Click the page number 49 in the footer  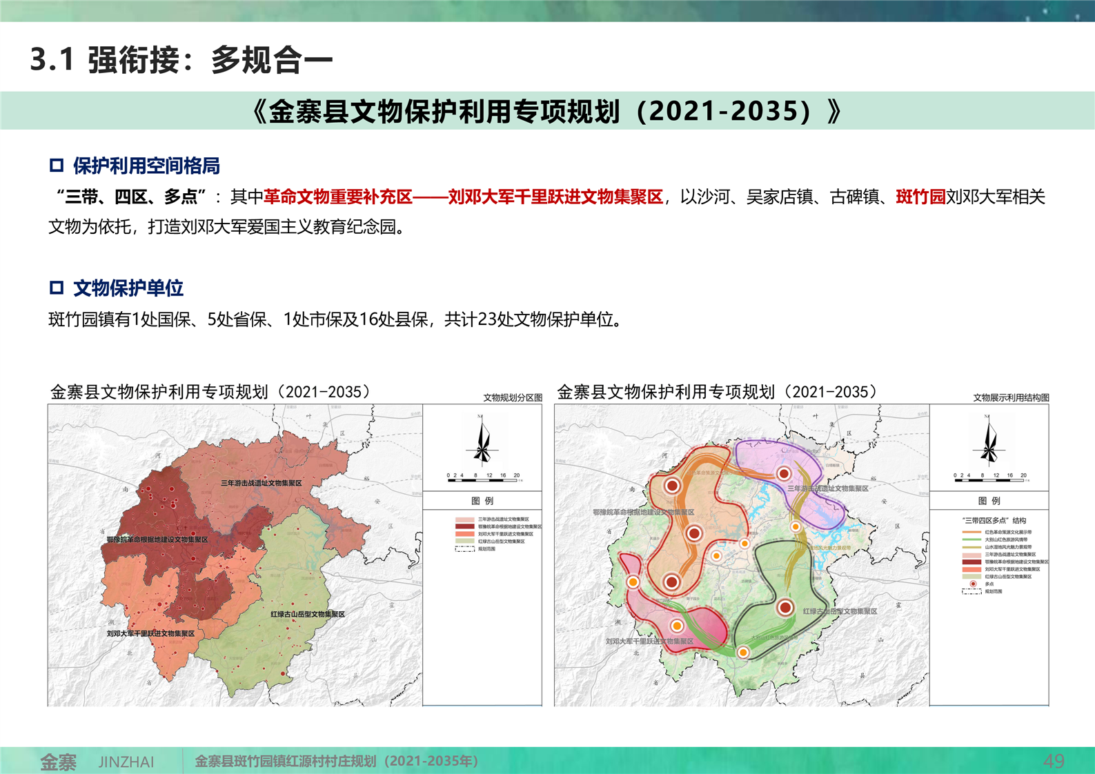tap(1054, 761)
